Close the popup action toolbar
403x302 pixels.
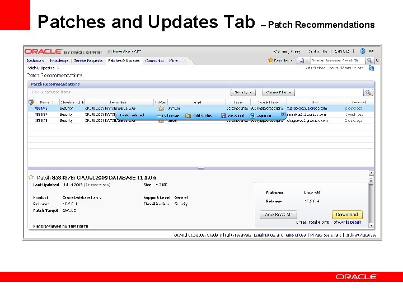(283, 114)
